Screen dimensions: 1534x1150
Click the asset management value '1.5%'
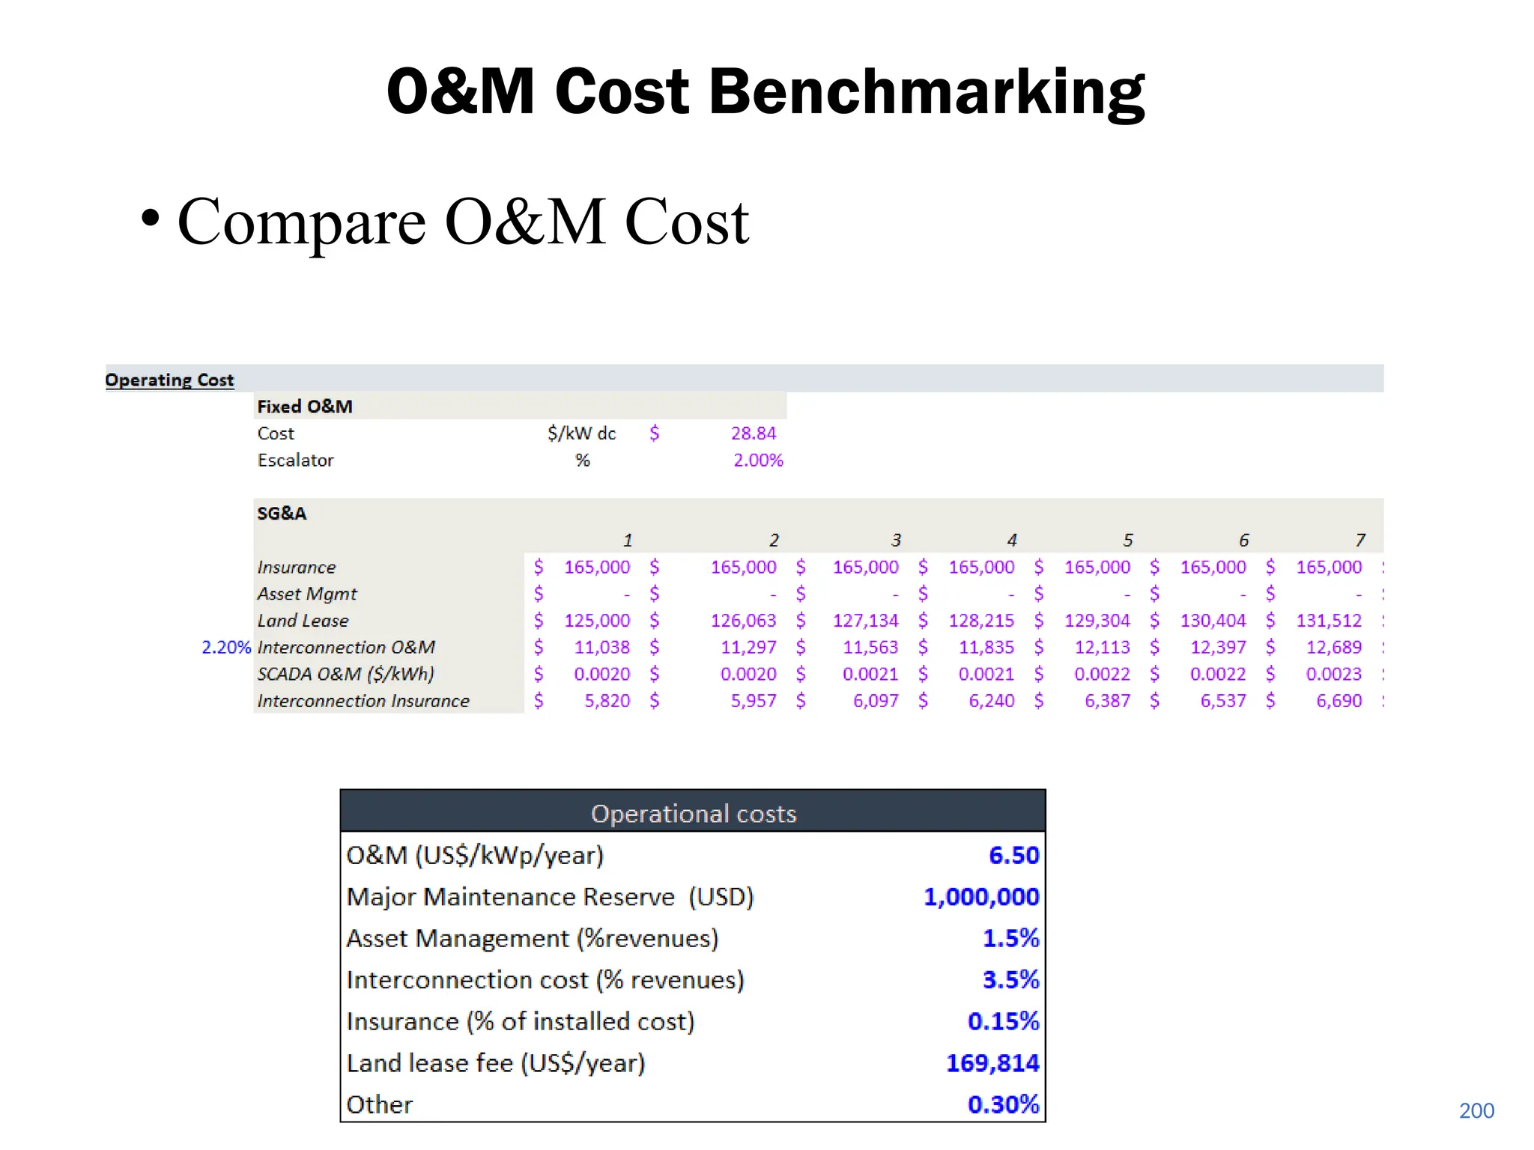pos(1011,938)
